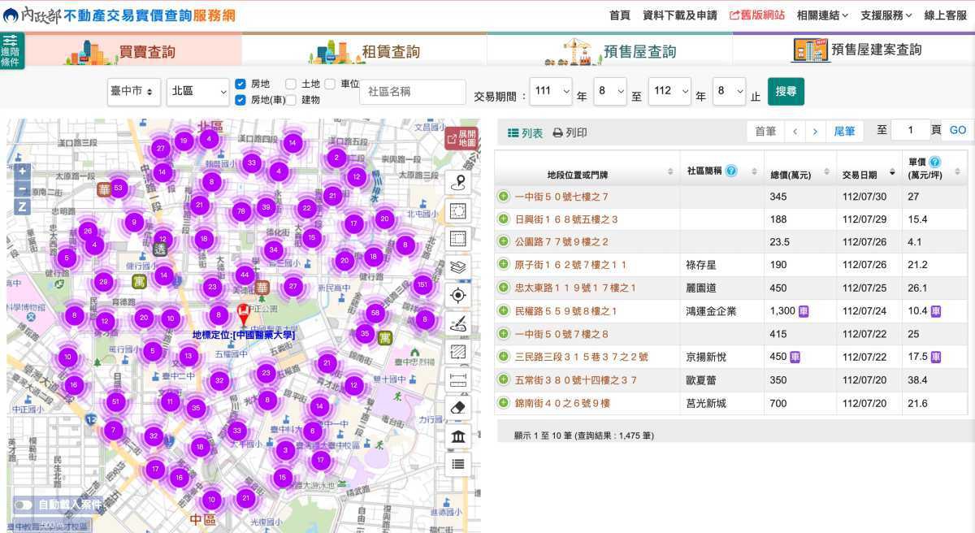Click the info icon beside 單價 header

[934, 162]
